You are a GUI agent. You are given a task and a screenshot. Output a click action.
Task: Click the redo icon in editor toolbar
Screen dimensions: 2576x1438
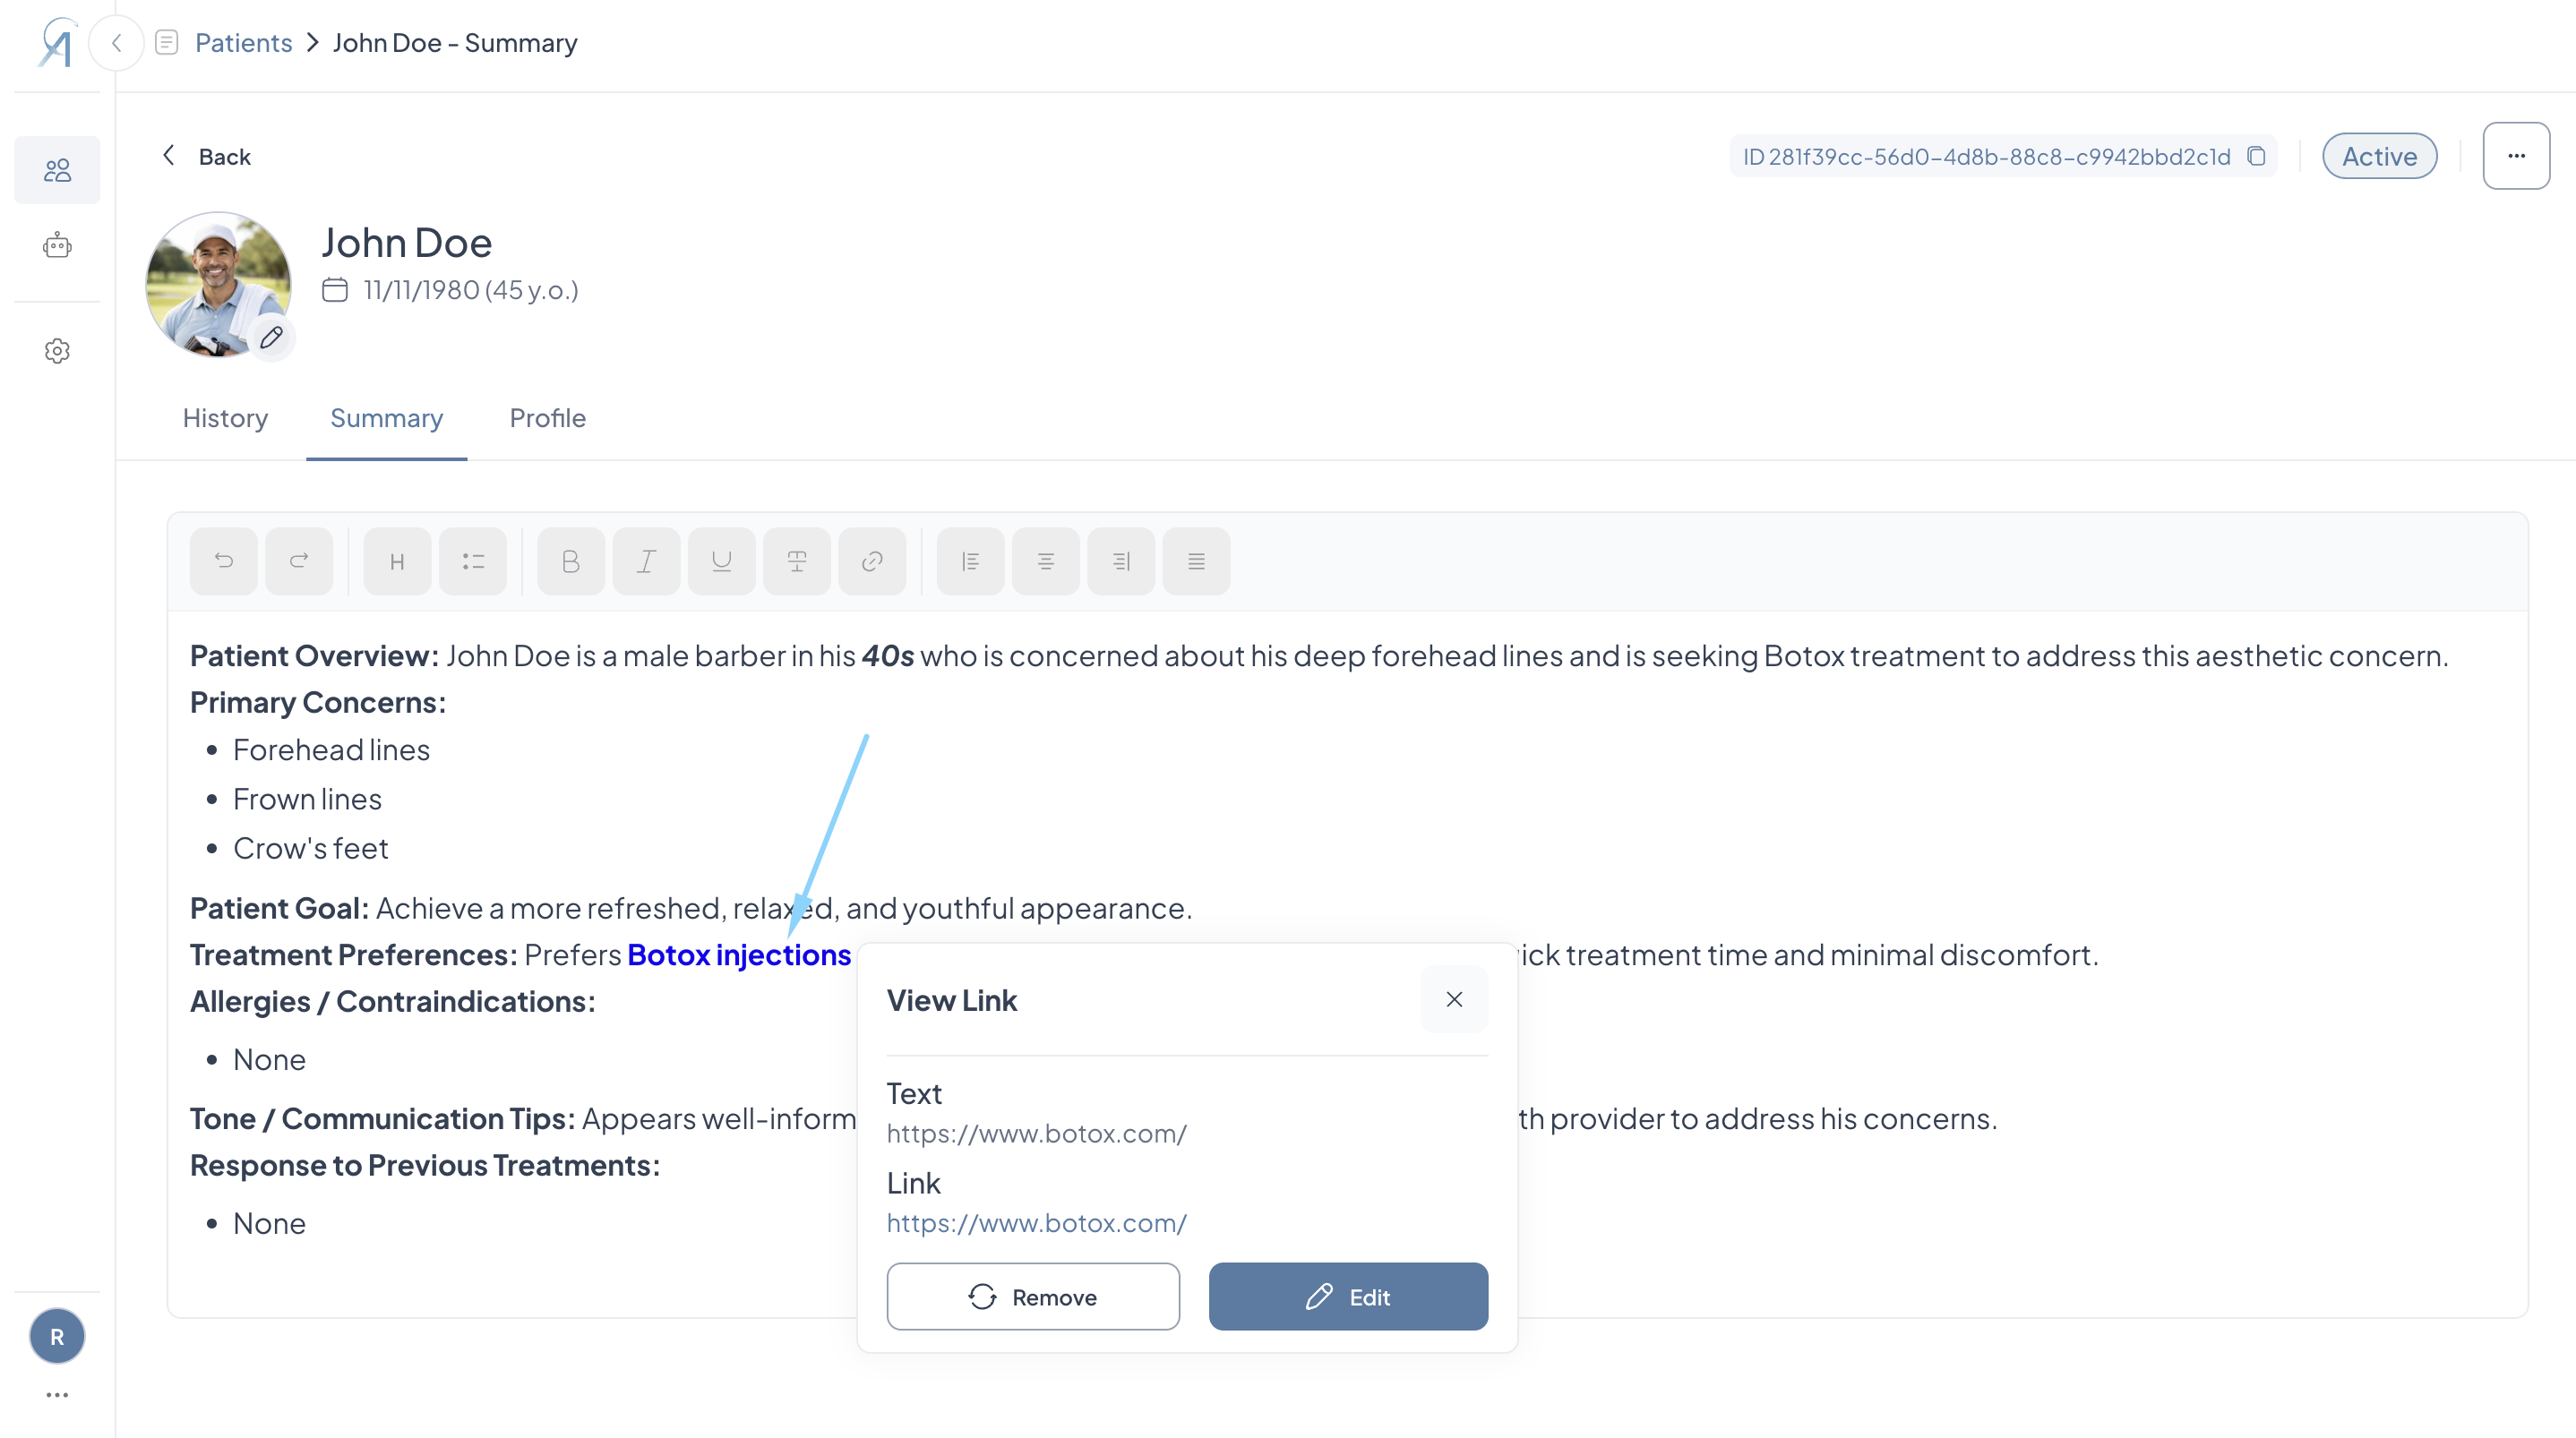[299, 561]
